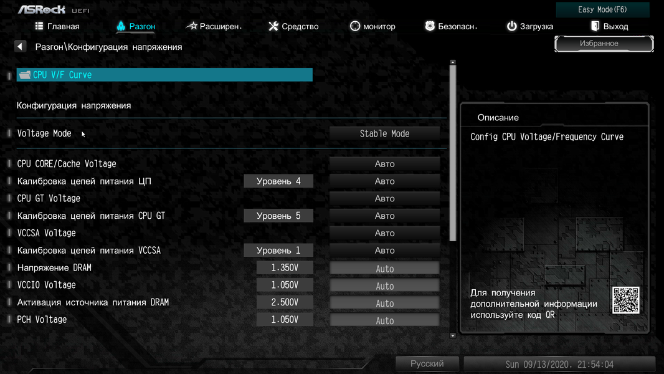Select the Выход tab

[609, 26]
